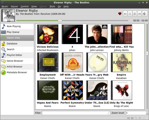149x120 pixels.
Task: Toggle shuffle mode in status bar
Action: [x=132, y=118]
